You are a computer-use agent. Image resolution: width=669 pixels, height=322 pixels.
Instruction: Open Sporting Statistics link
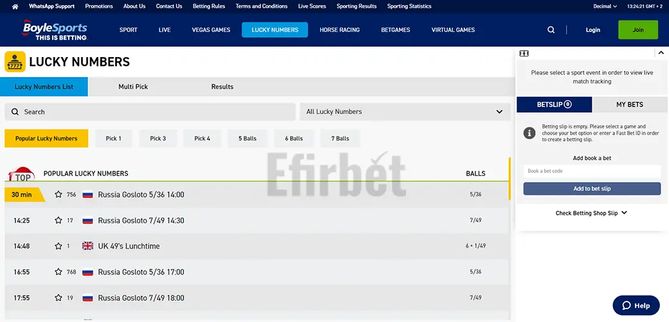pos(409,6)
